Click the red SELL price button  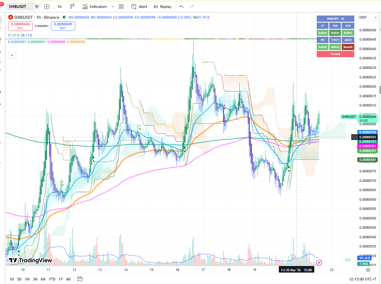(20, 26)
